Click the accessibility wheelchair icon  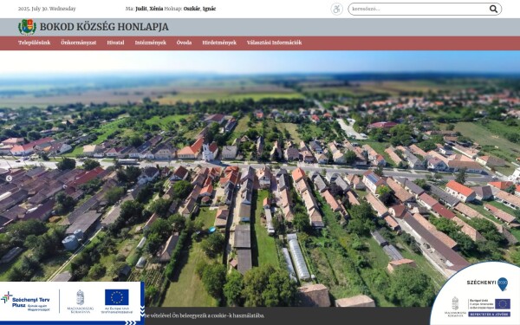pos(336,9)
